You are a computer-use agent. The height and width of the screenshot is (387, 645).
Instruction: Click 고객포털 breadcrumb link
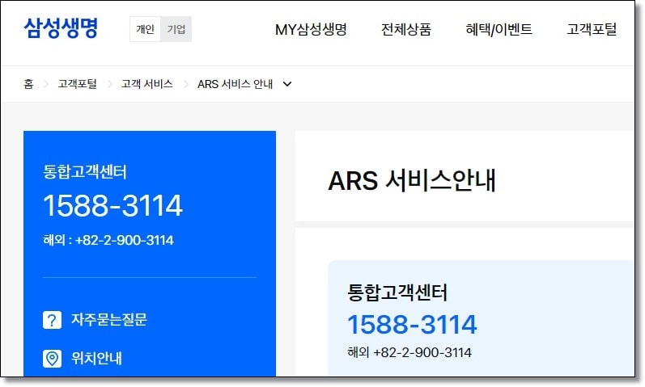[78, 84]
